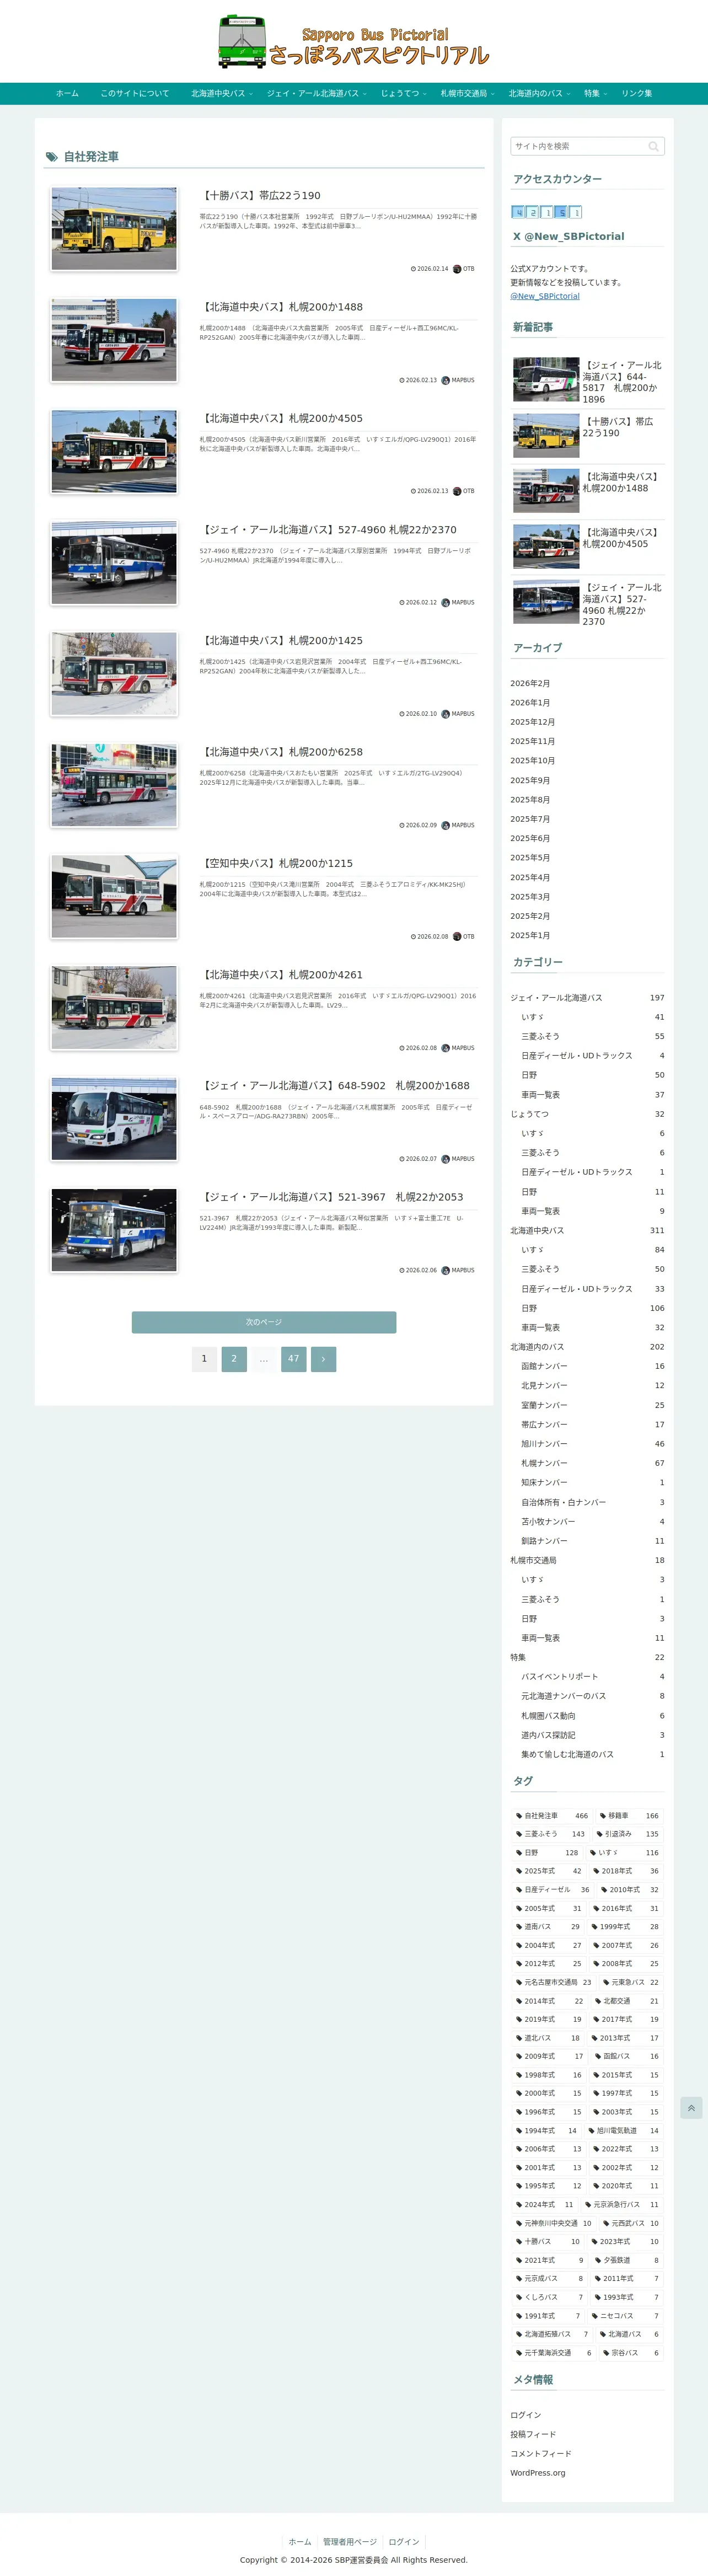The width and height of the screenshot is (708, 2576).
Task: Open the WordPress.org link
Action: coord(538,2473)
